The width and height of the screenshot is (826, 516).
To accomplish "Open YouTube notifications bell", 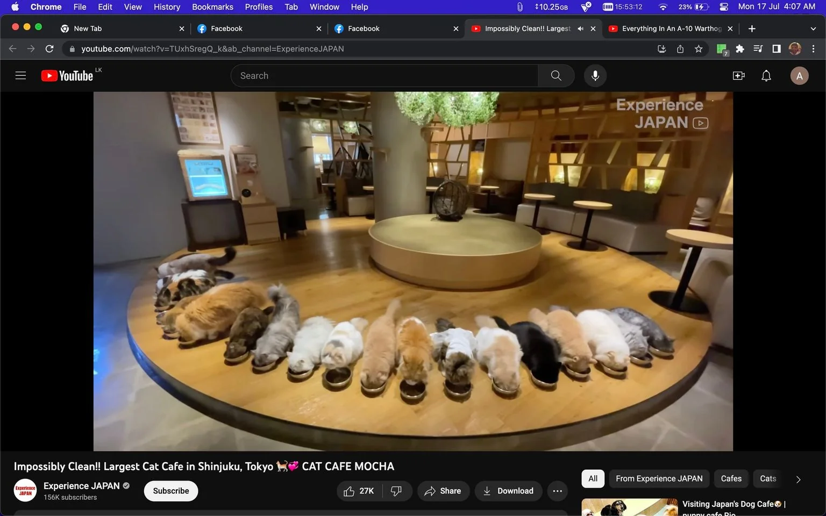I will [766, 76].
